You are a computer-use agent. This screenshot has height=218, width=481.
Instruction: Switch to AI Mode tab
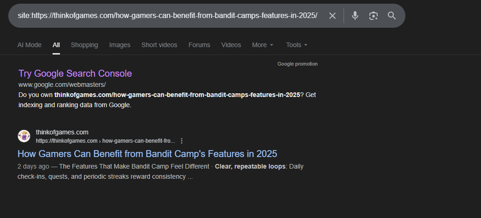click(x=30, y=45)
